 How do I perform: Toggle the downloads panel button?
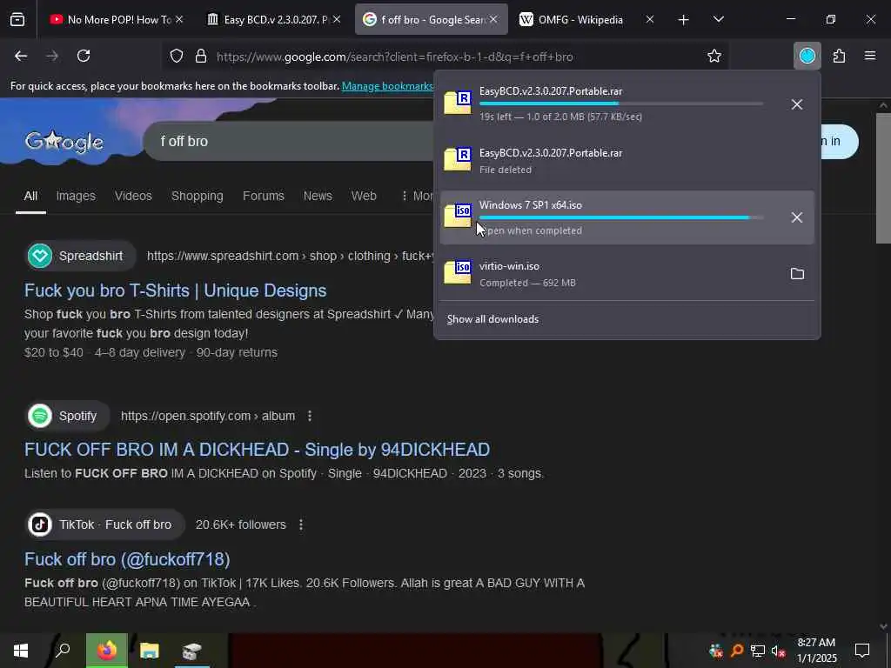pos(807,57)
